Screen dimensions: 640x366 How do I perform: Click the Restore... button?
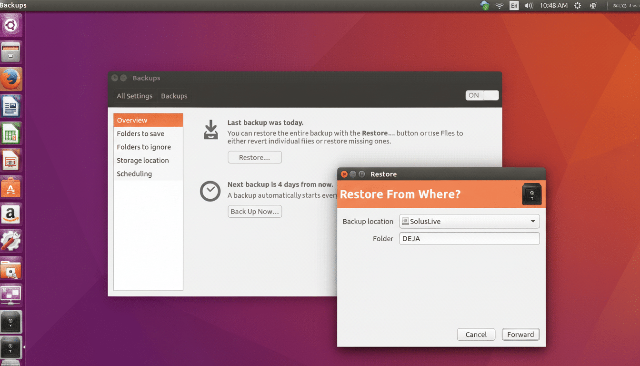[x=255, y=157]
